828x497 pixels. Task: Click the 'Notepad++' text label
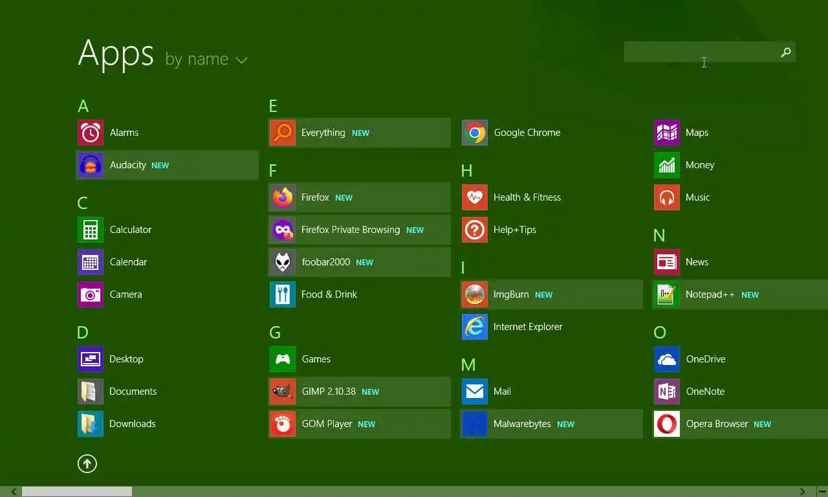pyautogui.click(x=710, y=294)
